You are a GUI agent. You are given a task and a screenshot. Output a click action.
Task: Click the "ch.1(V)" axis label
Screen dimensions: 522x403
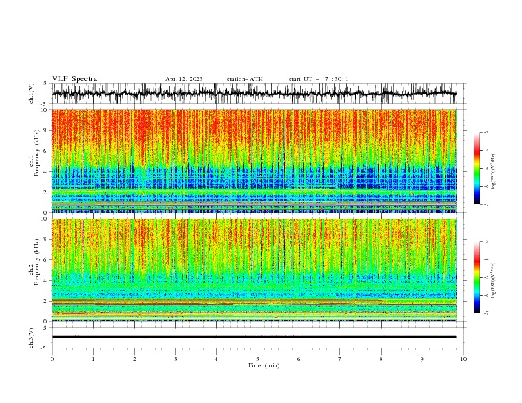point(32,94)
